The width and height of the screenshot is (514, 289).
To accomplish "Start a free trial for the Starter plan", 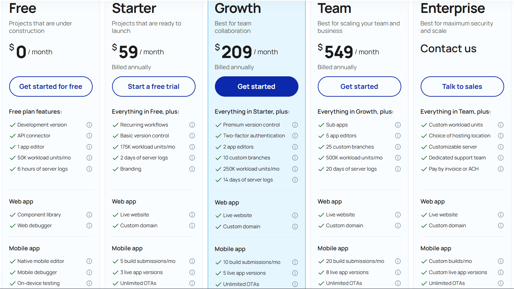I will (x=153, y=86).
